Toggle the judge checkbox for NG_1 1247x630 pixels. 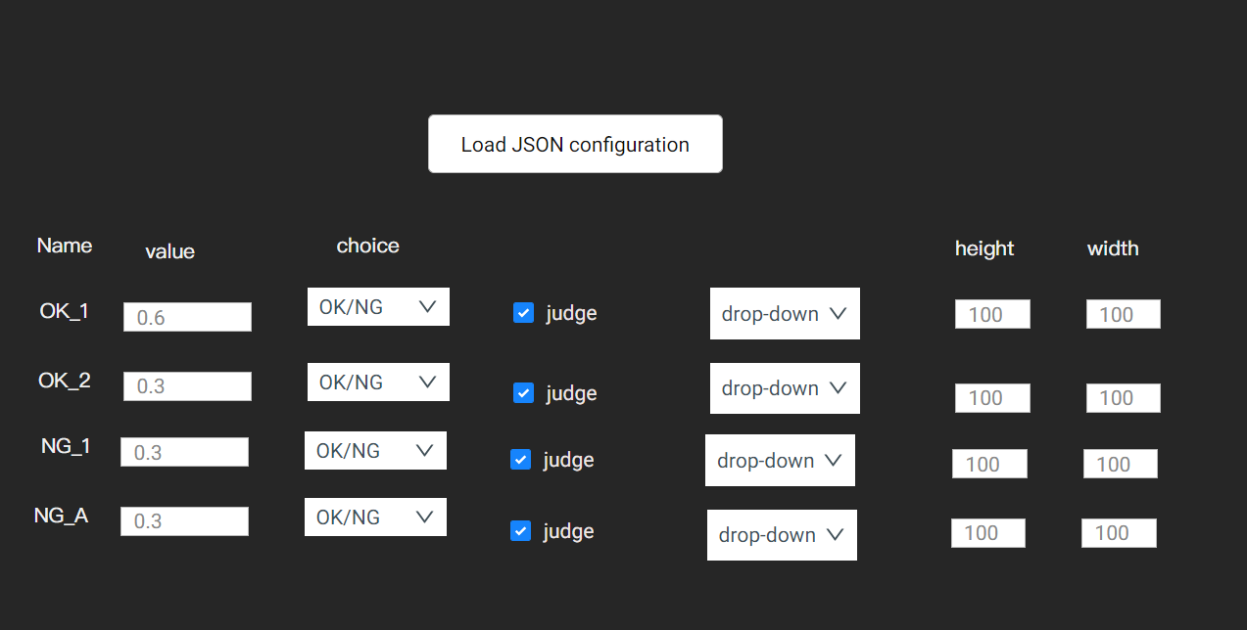(520, 459)
